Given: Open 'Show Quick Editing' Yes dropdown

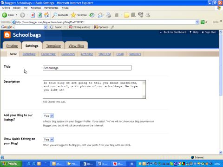Looking at the screenshot, I should (48, 140).
